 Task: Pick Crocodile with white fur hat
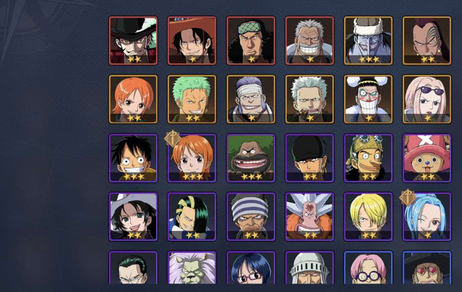pyautogui.click(x=368, y=41)
